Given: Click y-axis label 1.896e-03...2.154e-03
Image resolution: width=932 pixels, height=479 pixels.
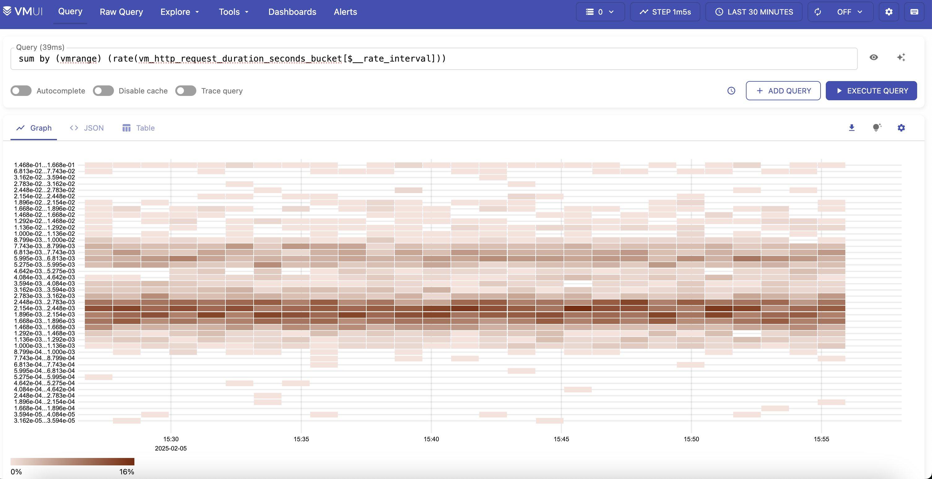Looking at the screenshot, I should 44,314.
